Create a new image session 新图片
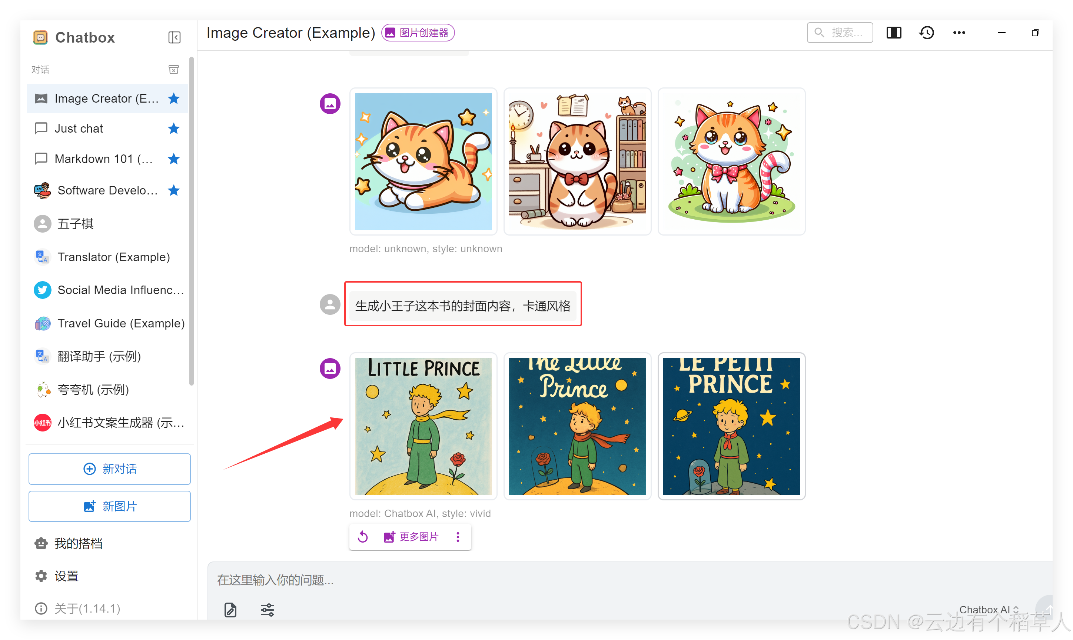1073x640 pixels. point(110,506)
